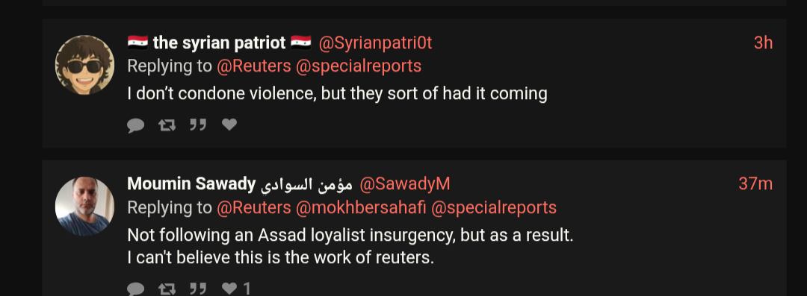Open the syrian patriot avatar image
This screenshot has height=296, width=807.
(85, 65)
